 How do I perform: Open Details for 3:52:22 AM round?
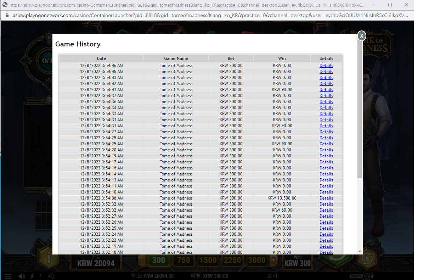326,240
